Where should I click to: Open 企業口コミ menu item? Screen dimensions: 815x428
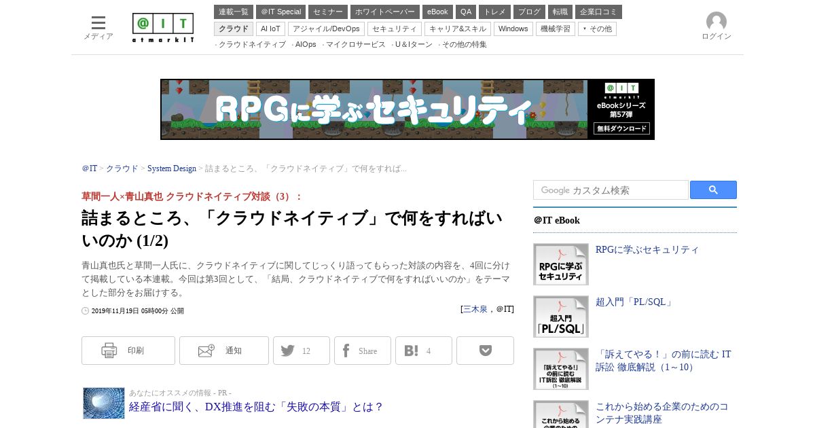coord(598,12)
